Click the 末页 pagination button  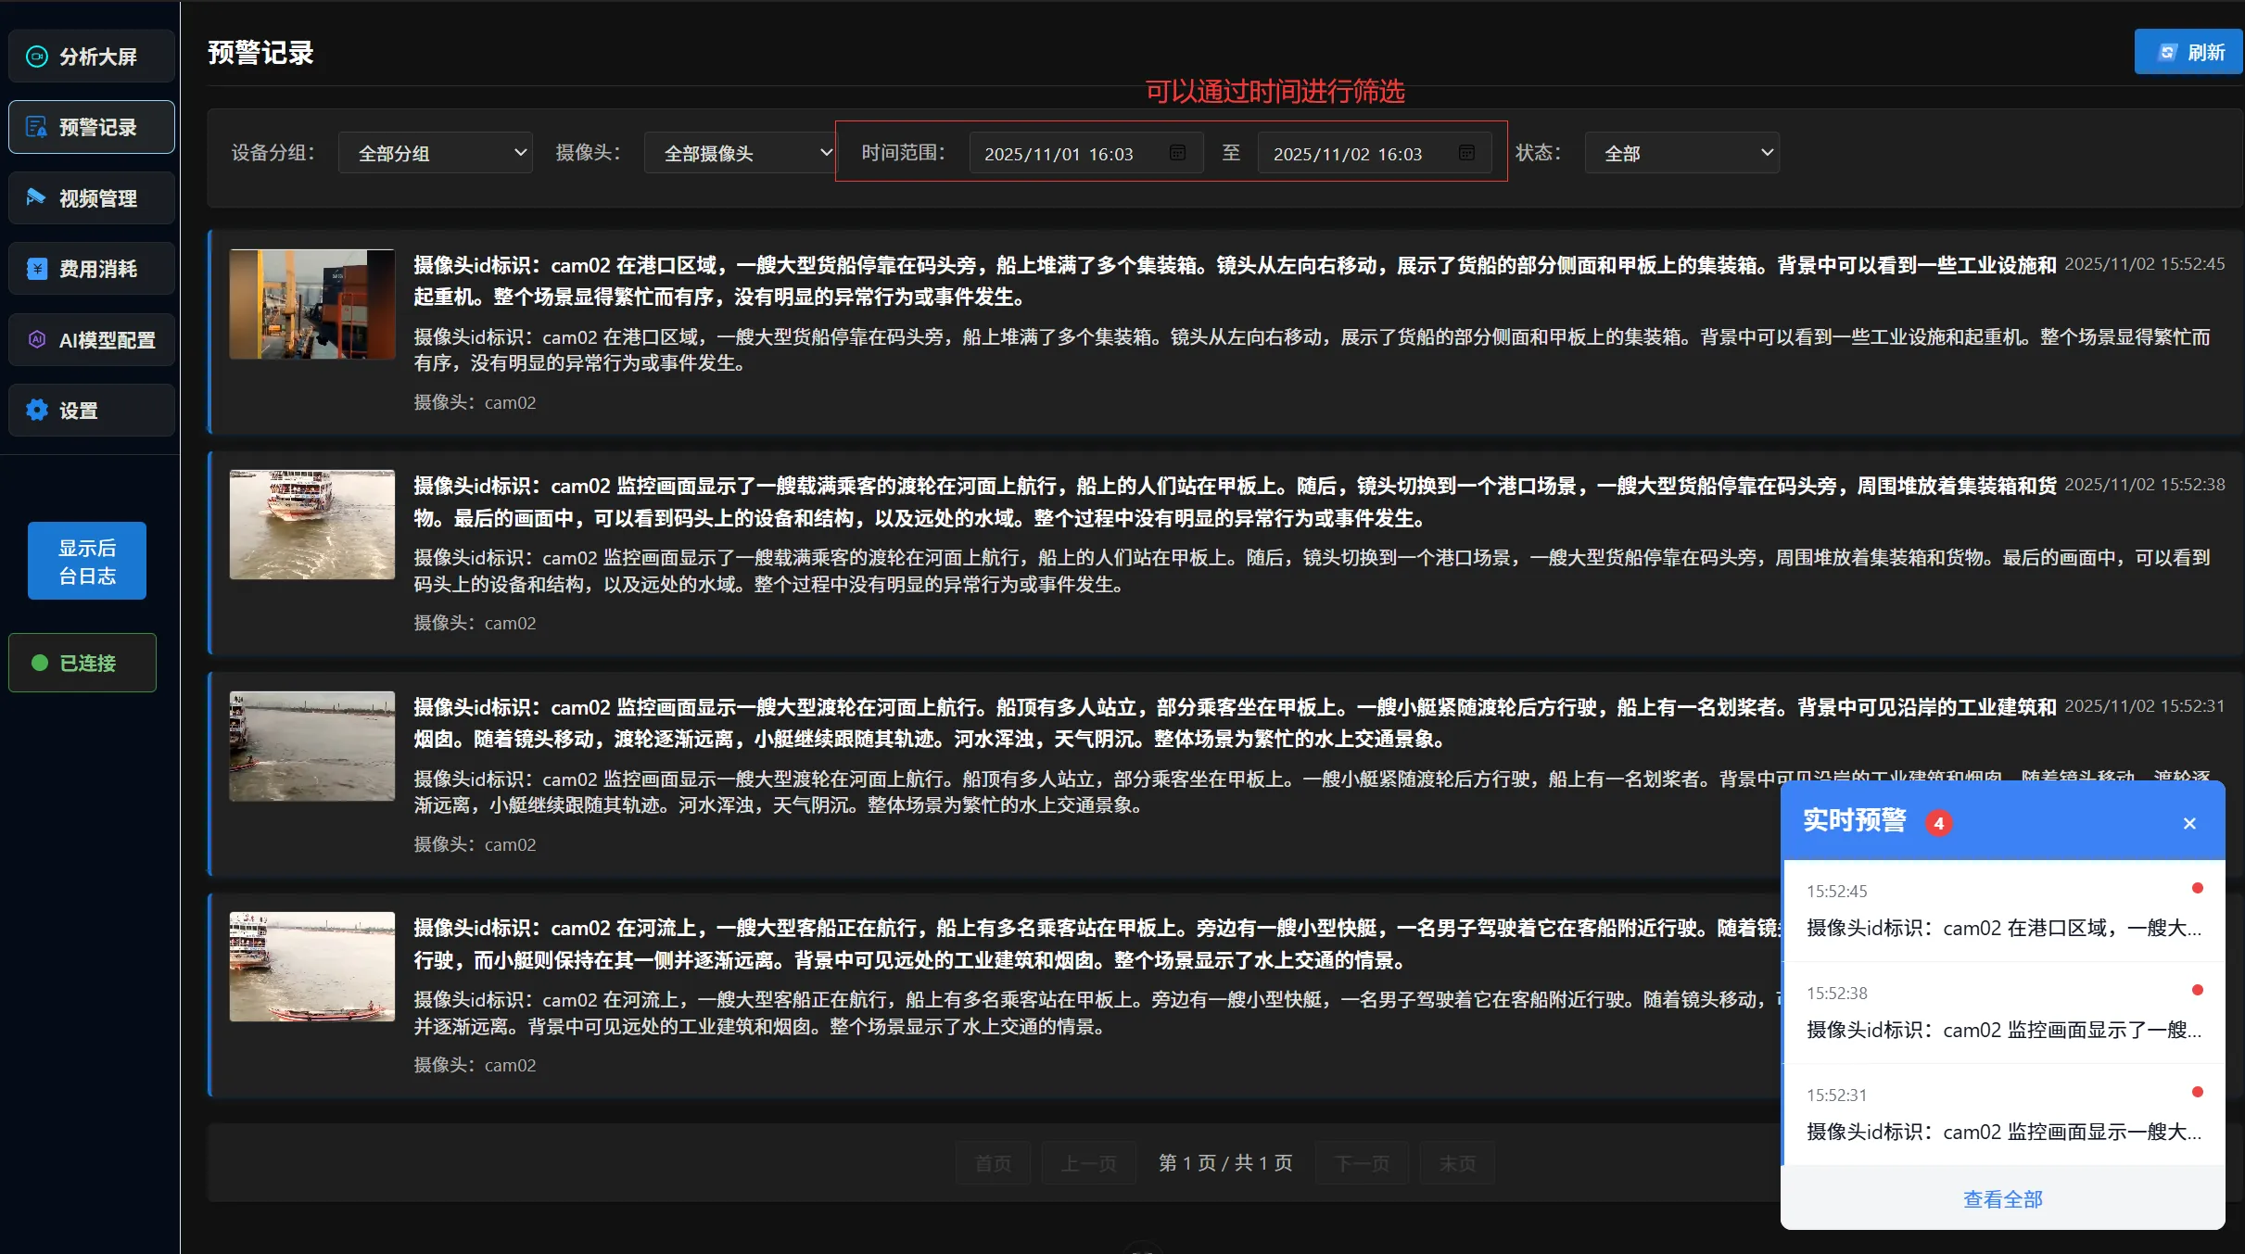pos(1456,1163)
